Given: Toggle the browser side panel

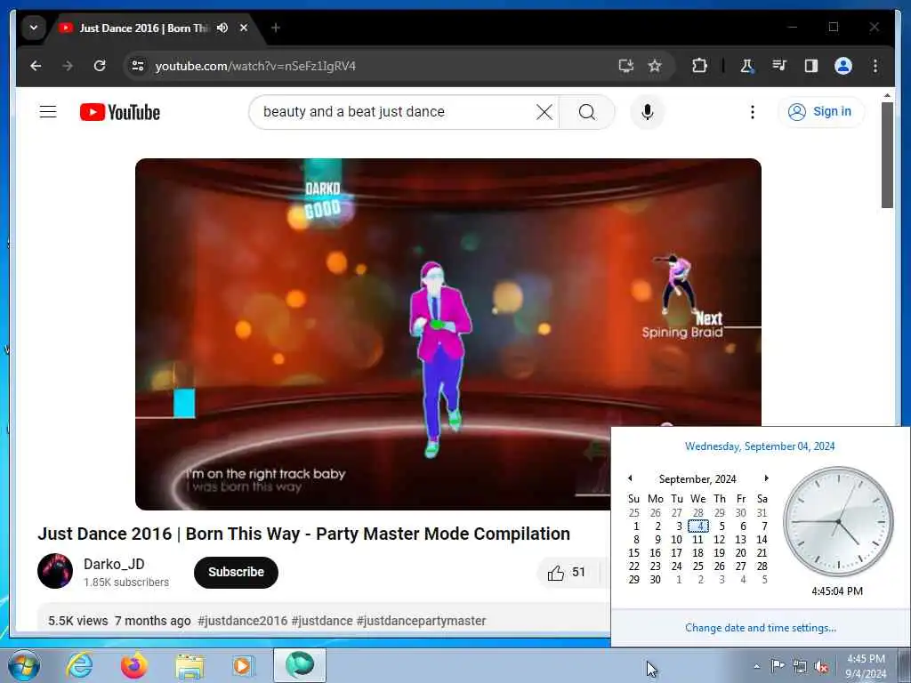Looking at the screenshot, I should pyautogui.click(x=811, y=66).
